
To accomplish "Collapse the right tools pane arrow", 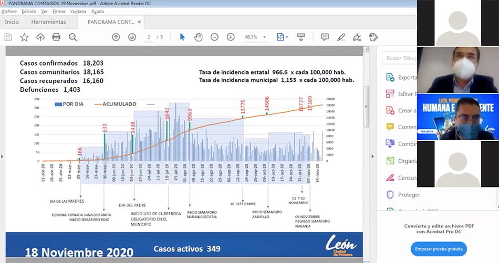I will pos(372,156).
